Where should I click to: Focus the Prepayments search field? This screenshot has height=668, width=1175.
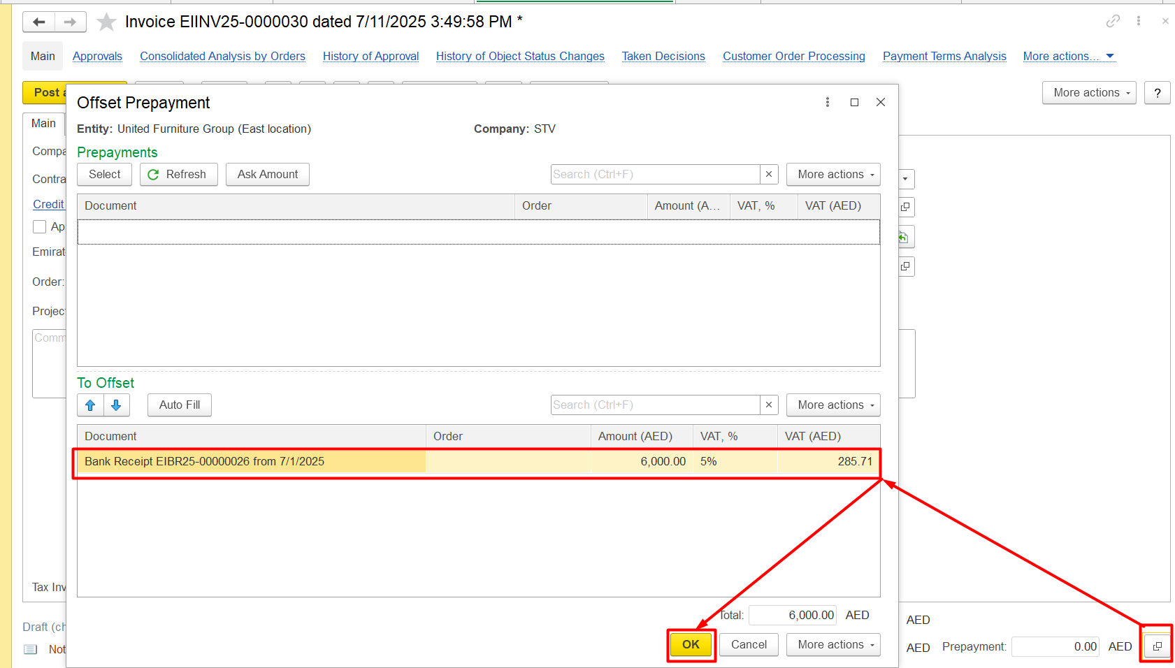(x=655, y=174)
